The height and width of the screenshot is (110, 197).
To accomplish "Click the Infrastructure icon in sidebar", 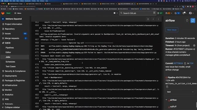I will 3,85.
